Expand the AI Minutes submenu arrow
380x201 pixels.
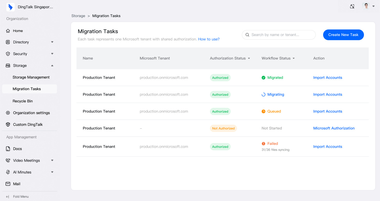tap(52, 172)
